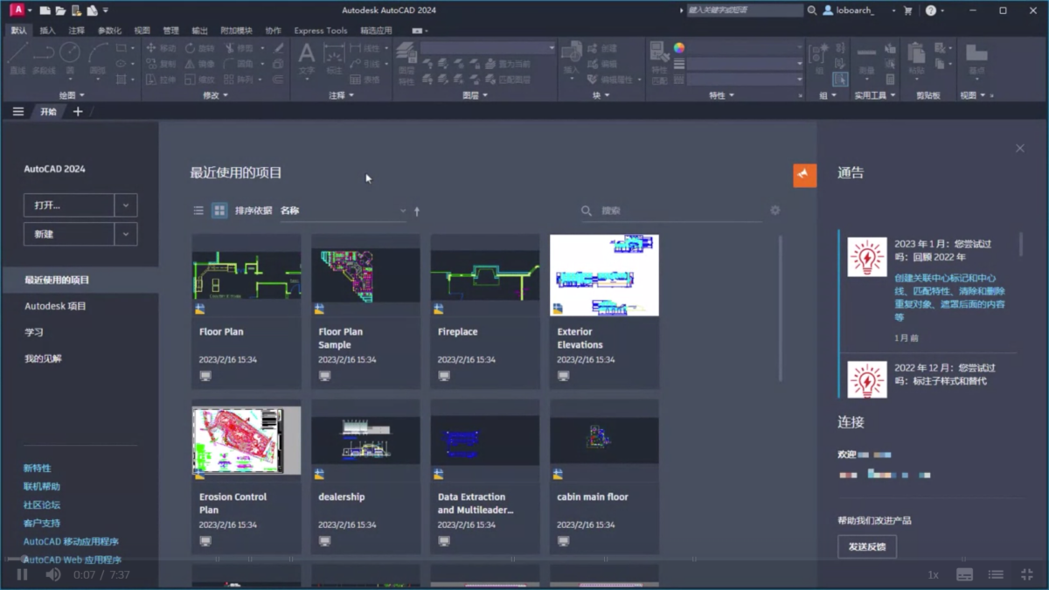Click the Open file icon in quick access toolbar
Viewport: 1049px width, 590px height.
coord(60,10)
